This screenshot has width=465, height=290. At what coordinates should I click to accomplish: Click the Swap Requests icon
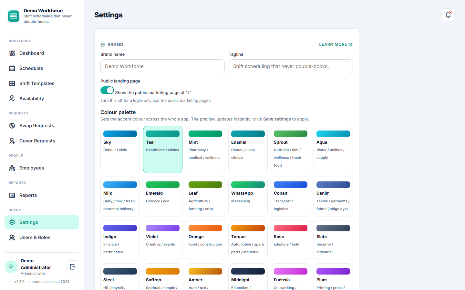12,126
